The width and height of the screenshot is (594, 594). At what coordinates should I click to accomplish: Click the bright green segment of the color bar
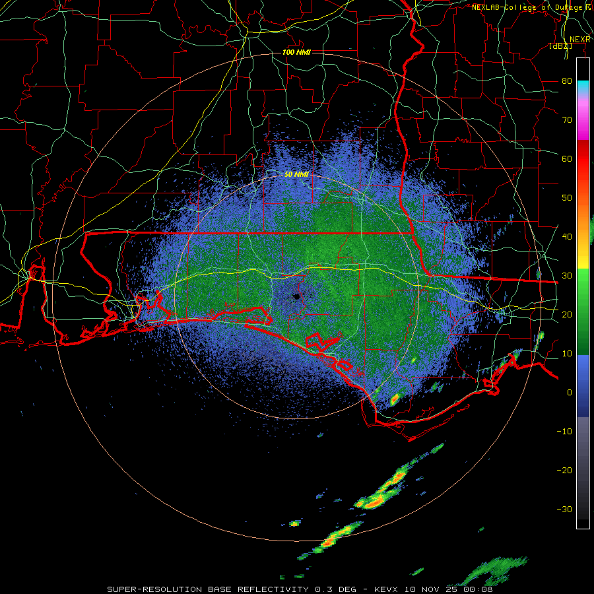(583, 284)
